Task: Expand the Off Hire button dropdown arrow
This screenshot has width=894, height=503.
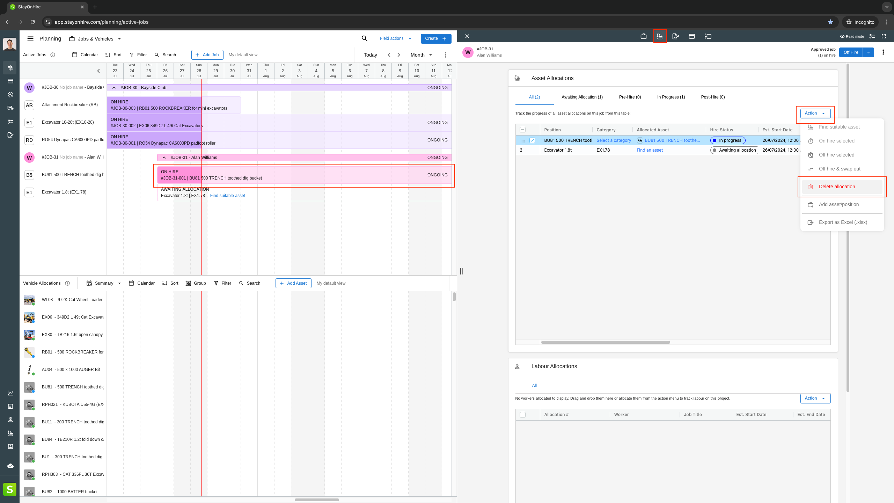Action: click(868, 52)
